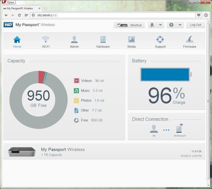Click the 9/1/2014 2:05 PM timestamp
Image resolution: width=212 pixels, height=189 pixels.
(x=191, y=156)
